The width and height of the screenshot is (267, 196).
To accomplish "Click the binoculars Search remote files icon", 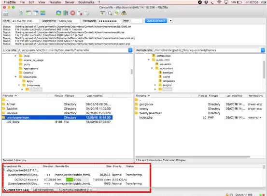I will (x=124, y=13).
